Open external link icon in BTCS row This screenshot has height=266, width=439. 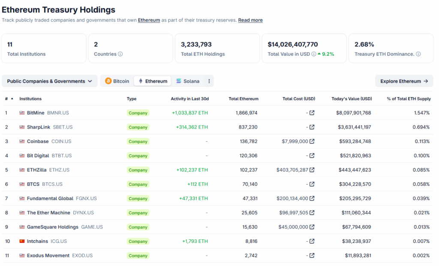pos(312,184)
